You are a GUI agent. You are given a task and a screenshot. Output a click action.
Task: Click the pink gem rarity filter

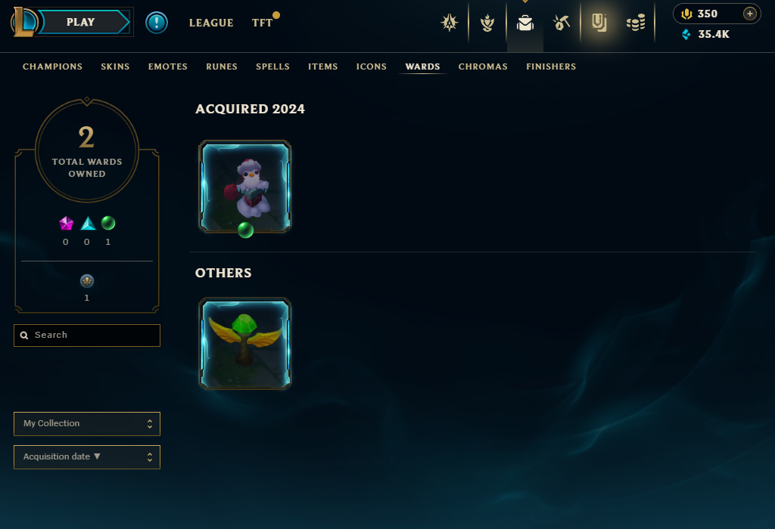(67, 224)
